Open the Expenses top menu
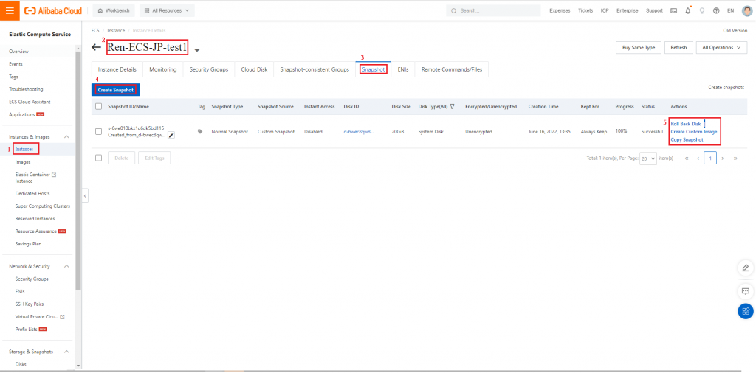Screen dimensions: 756x373 pyautogui.click(x=560, y=10)
